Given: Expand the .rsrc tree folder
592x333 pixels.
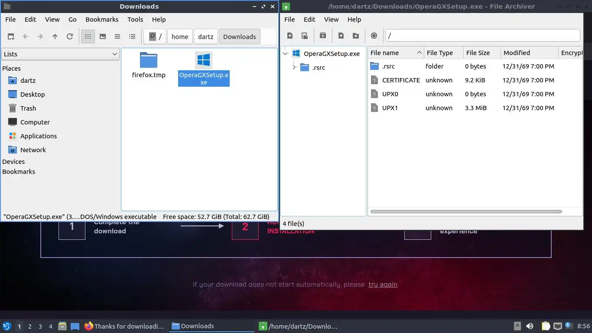Looking at the screenshot, I should [294, 67].
